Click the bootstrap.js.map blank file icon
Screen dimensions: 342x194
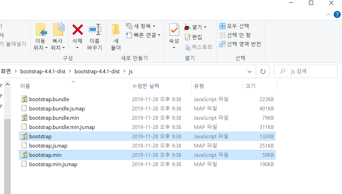24,145
